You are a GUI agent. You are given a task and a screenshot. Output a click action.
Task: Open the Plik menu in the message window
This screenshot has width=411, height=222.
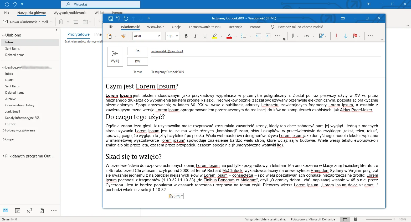point(110,27)
